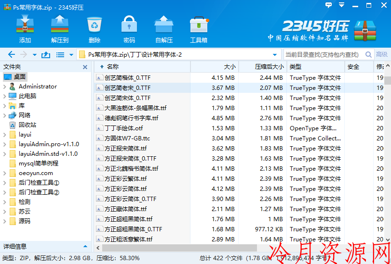Image resolution: width=391 pixels, height=264 pixels.
Task: Select the 检测 folder
Action: click(25, 202)
